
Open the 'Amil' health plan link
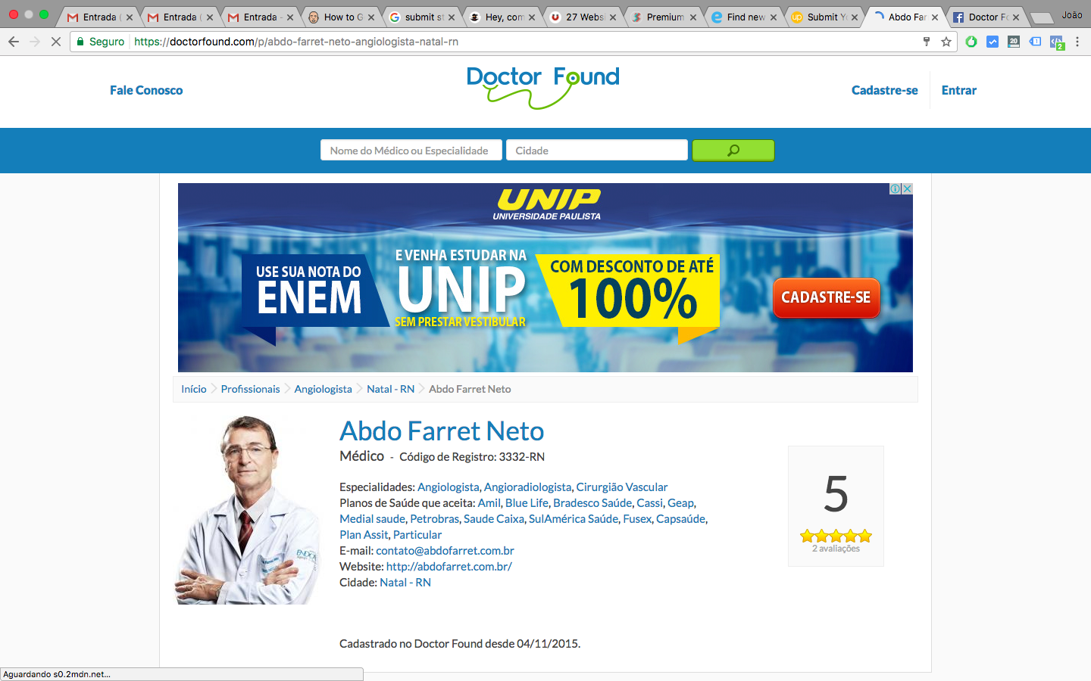click(489, 503)
